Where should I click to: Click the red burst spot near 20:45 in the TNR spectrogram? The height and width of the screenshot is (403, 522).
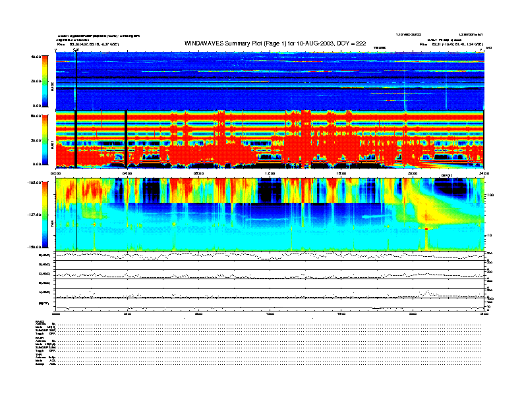point(426,228)
